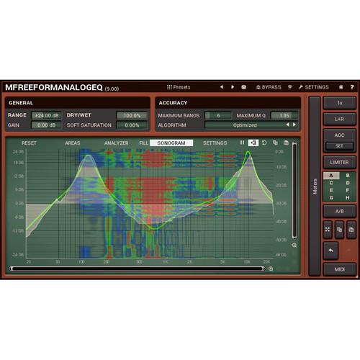Image resolution: width=360 pixels, height=360 pixels.
Task: Select preset slot B
Action: [x=348, y=176]
